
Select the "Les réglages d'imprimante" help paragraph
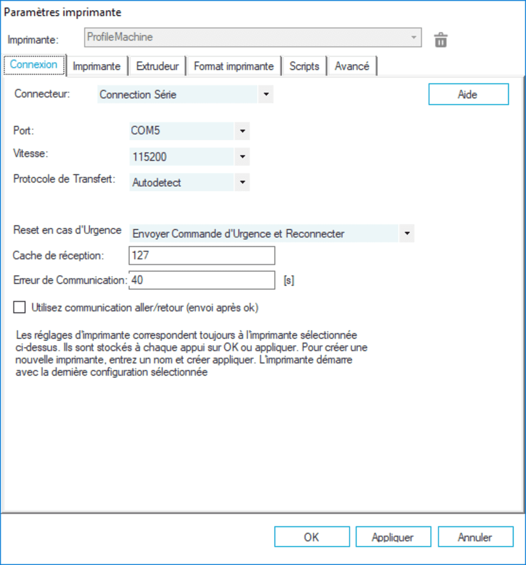pos(191,354)
